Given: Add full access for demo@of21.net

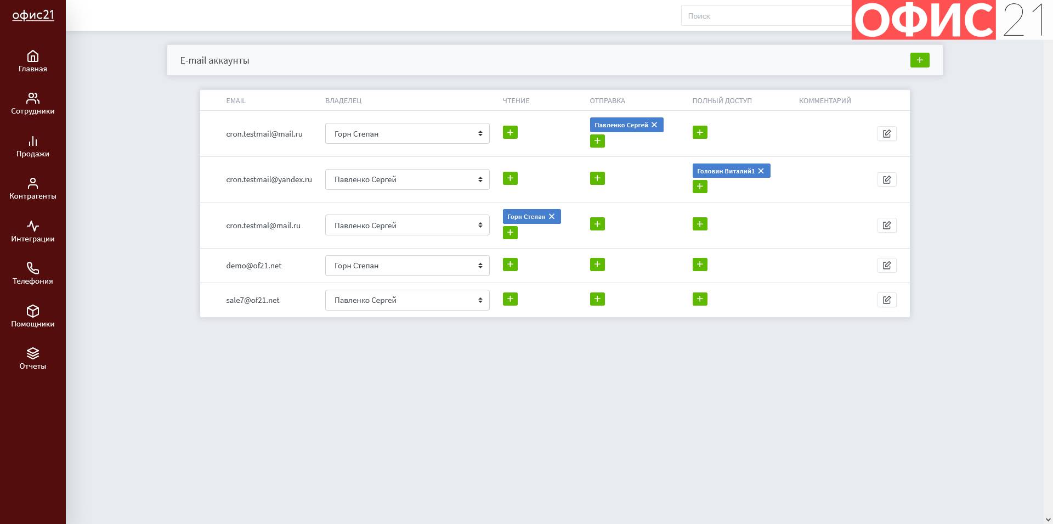Looking at the screenshot, I should click(x=700, y=264).
